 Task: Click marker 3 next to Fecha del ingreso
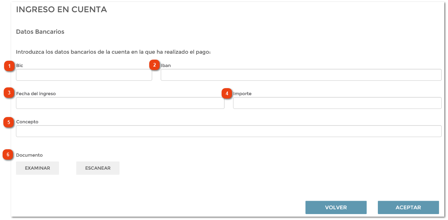click(9, 94)
